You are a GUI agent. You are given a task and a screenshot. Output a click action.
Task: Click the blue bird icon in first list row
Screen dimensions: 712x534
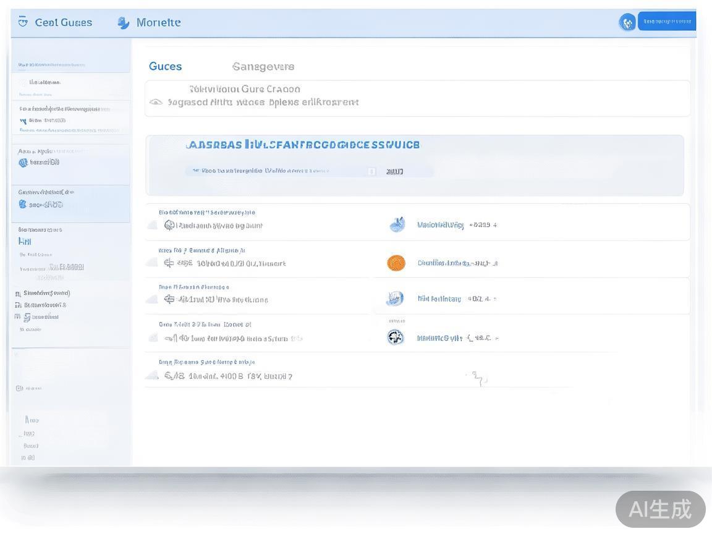tap(397, 225)
